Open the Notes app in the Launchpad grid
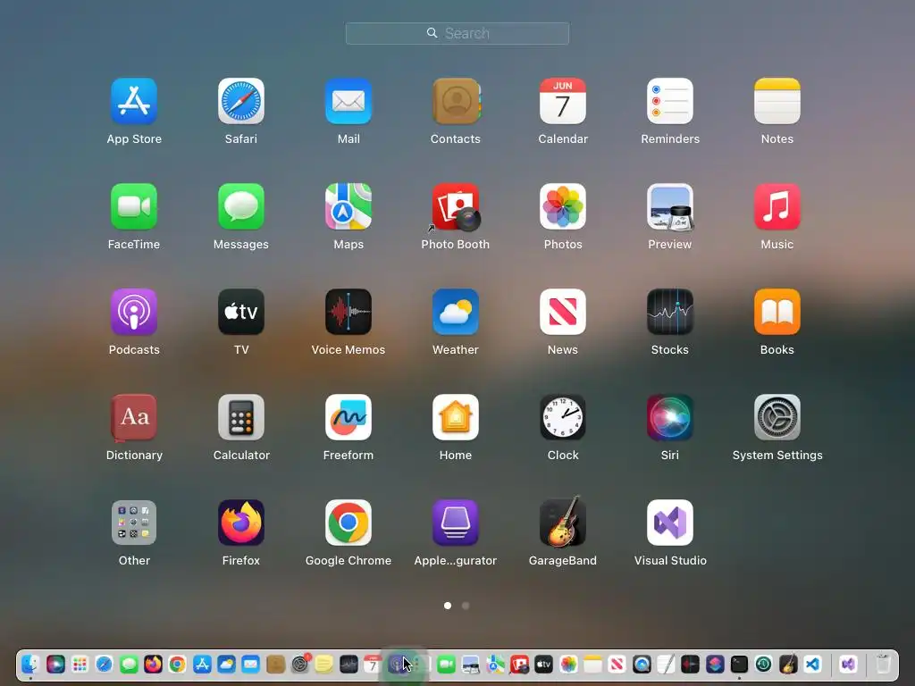The image size is (915, 686). [x=777, y=102]
